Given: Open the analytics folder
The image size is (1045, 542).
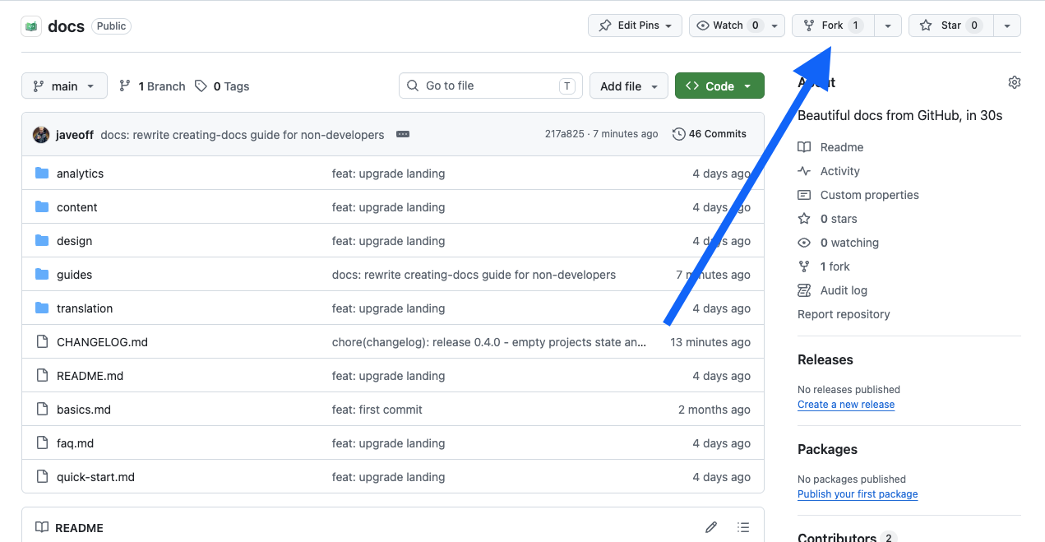Looking at the screenshot, I should click(80, 174).
